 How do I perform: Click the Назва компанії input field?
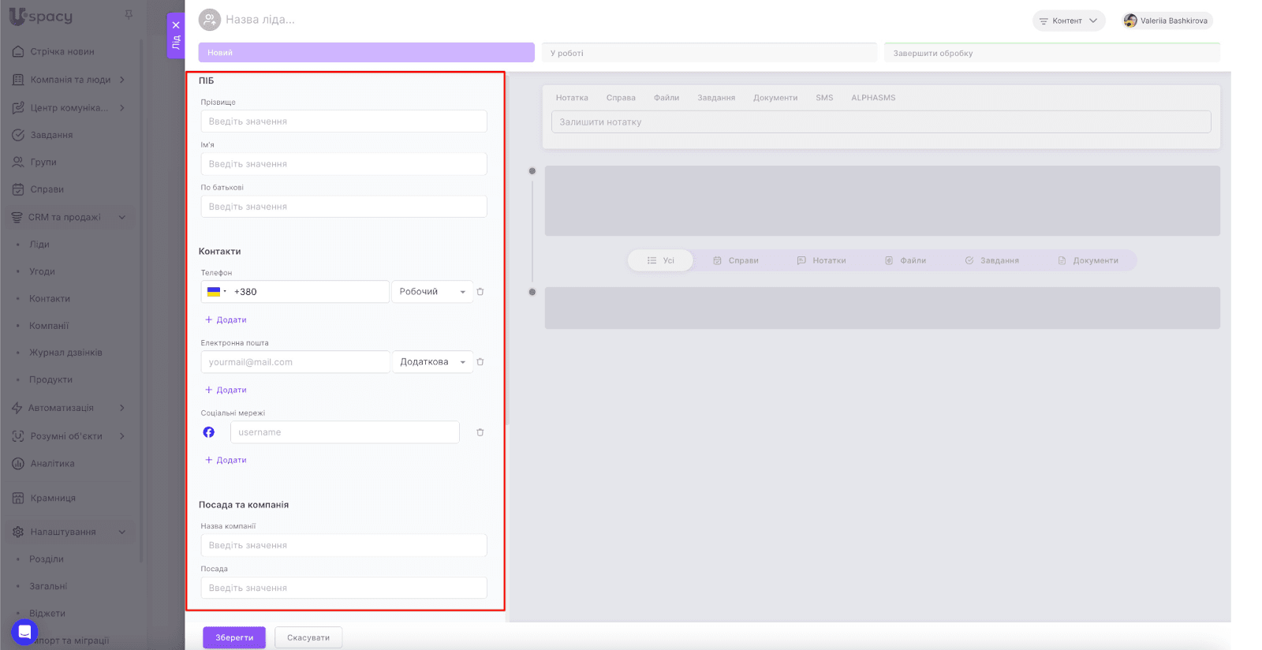[344, 545]
